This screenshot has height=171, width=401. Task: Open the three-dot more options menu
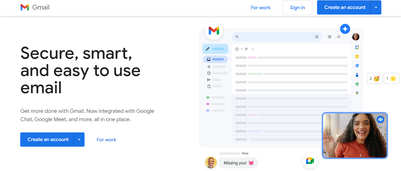(x=252, y=49)
